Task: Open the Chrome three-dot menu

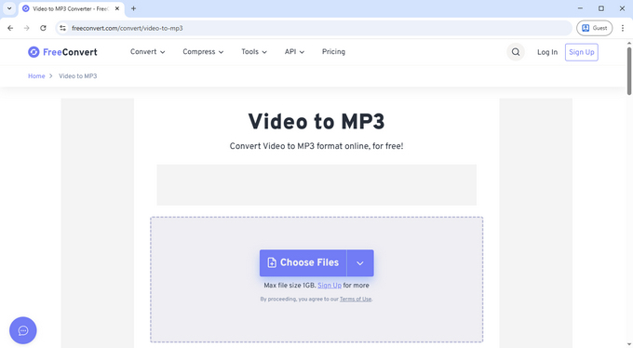Action: pos(623,28)
